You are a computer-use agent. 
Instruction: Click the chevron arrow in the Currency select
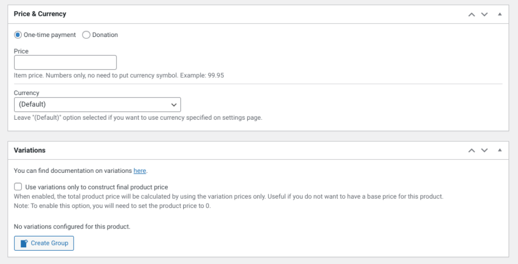click(x=174, y=104)
